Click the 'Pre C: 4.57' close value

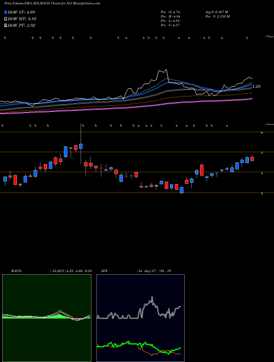[x=170, y=25]
